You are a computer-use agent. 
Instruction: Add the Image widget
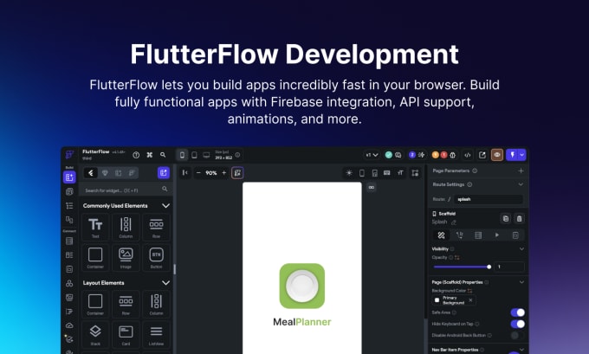(126, 258)
